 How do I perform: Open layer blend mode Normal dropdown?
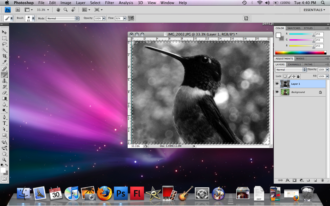[291, 70]
